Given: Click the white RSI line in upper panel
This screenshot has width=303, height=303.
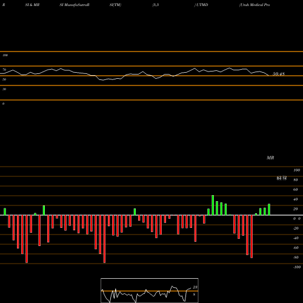Looking at the screenshot, I should [x=135, y=75].
